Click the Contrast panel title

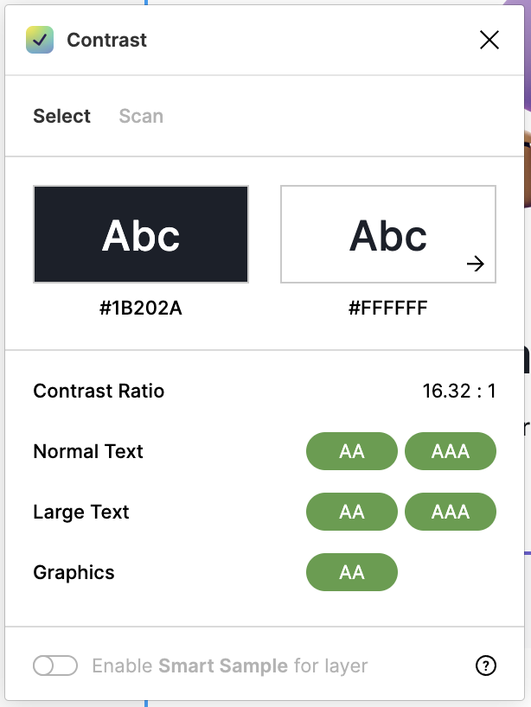[107, 40]
